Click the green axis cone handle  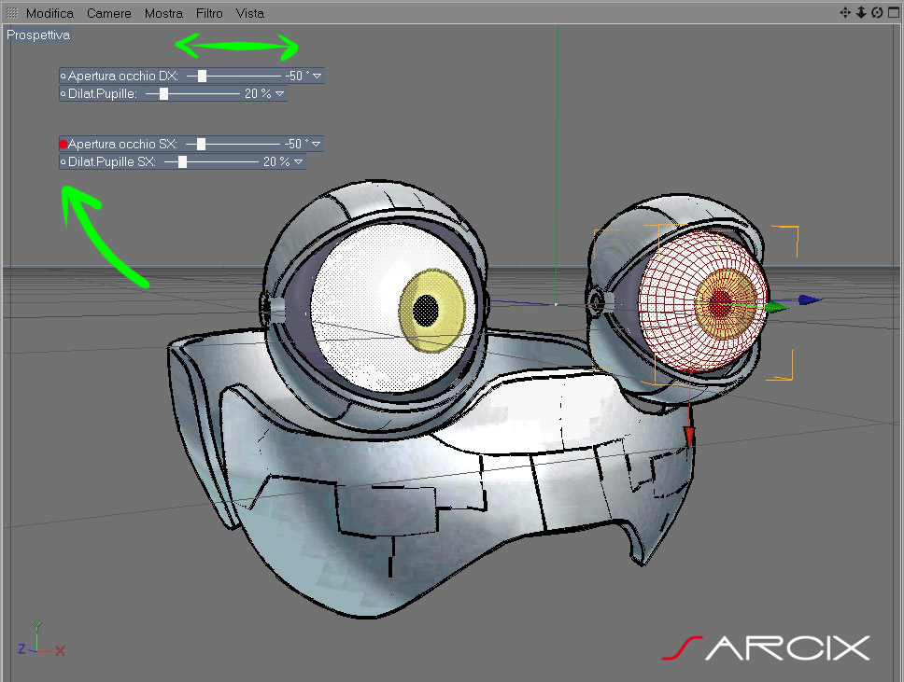click(x=777, y=308)
